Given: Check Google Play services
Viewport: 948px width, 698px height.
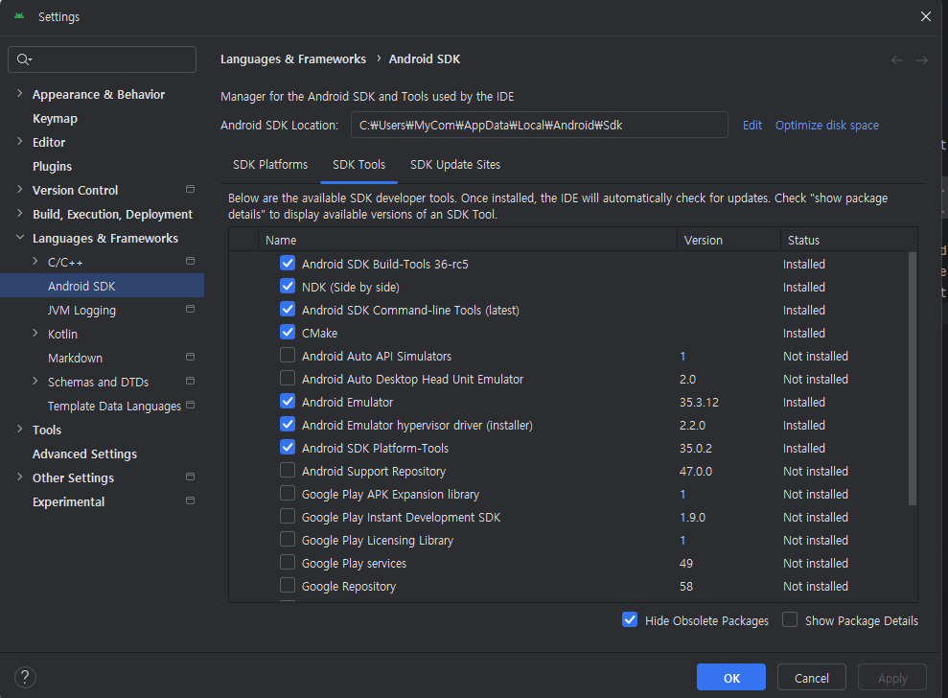Looking at the screenshot, I should pyautogui.click(x=288, y=562).
